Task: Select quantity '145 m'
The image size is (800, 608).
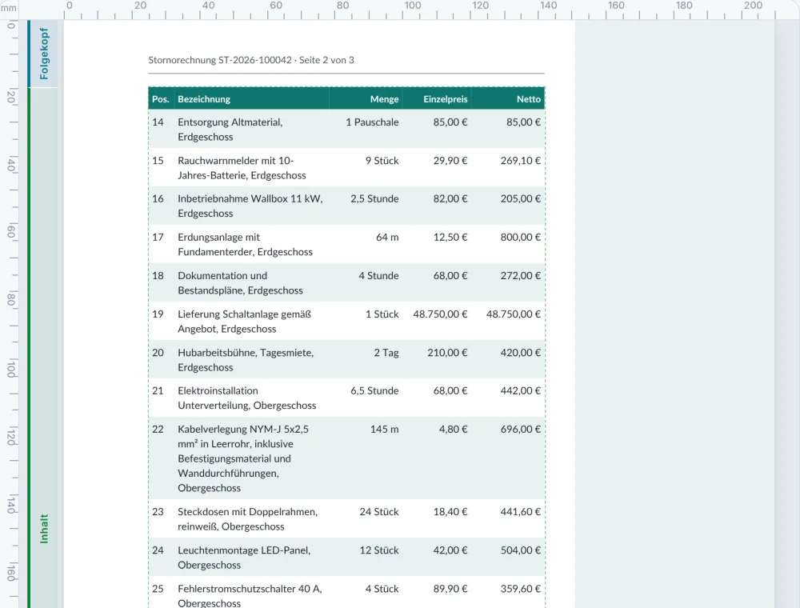Action: (x=385, y=430)
